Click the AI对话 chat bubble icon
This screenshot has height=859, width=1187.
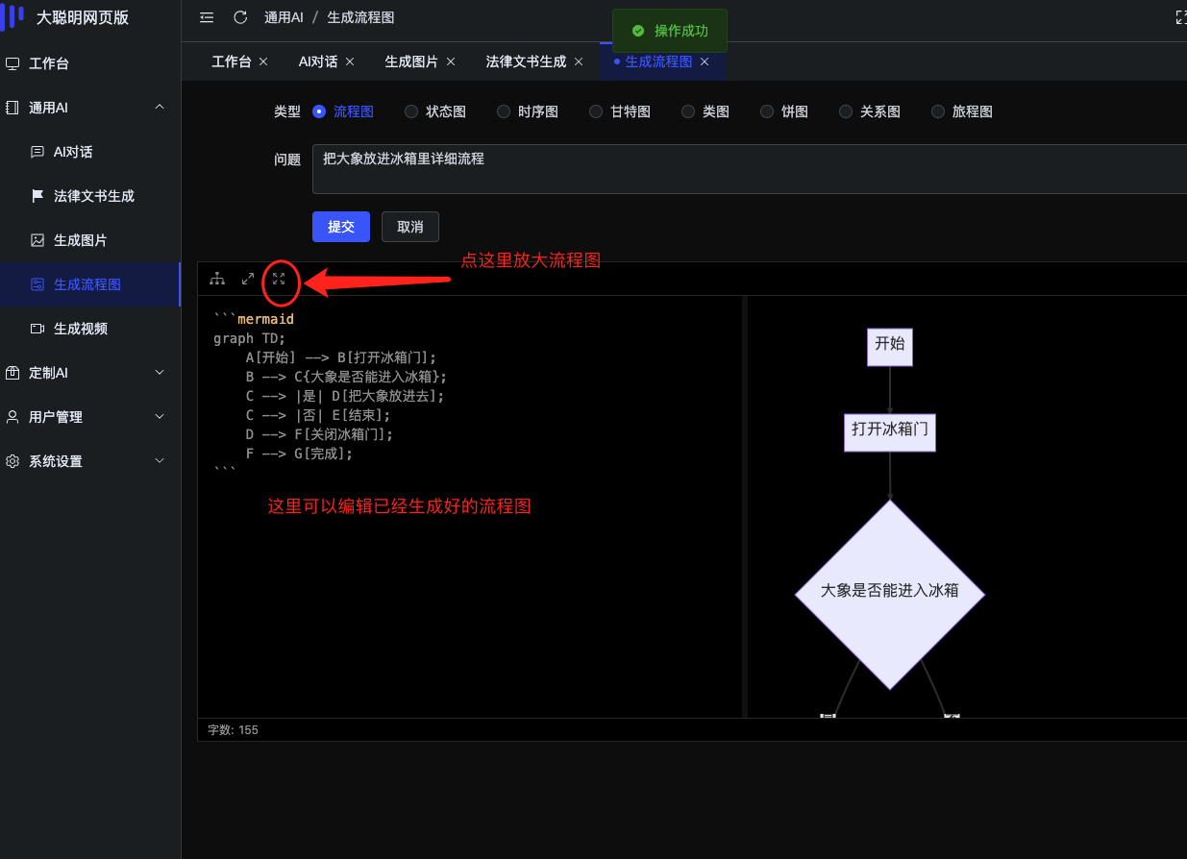click(x=37, y=152)
